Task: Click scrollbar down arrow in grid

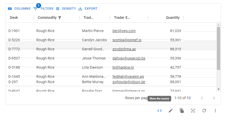Action: pos(219,89)
